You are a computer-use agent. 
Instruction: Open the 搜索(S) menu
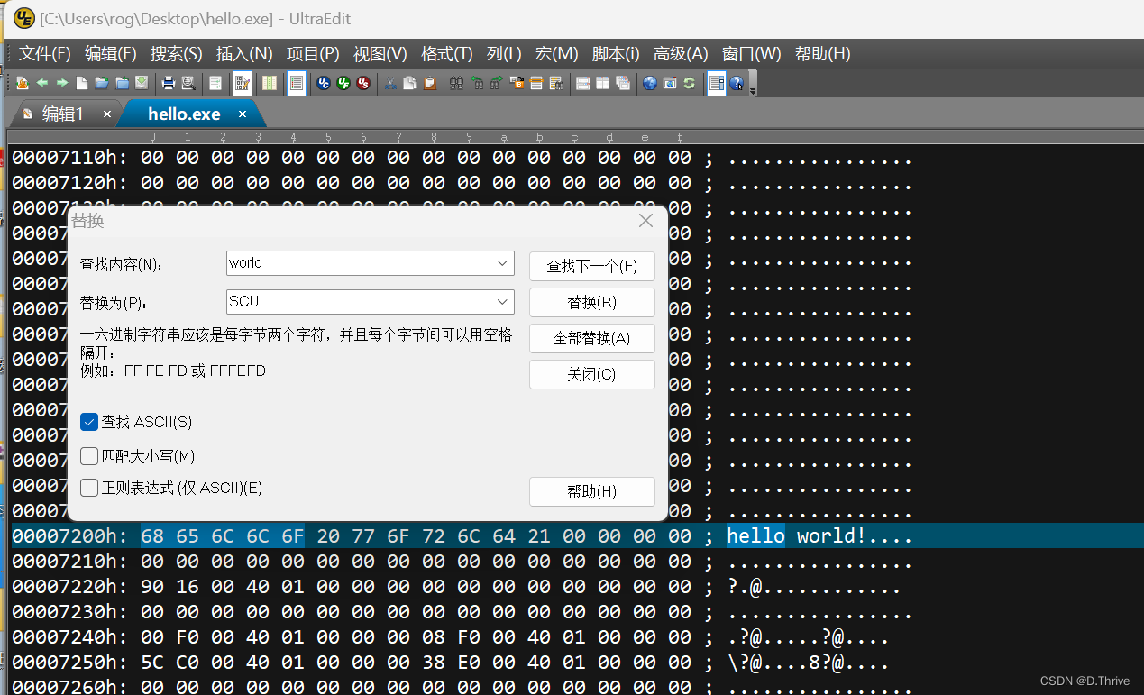176,53
